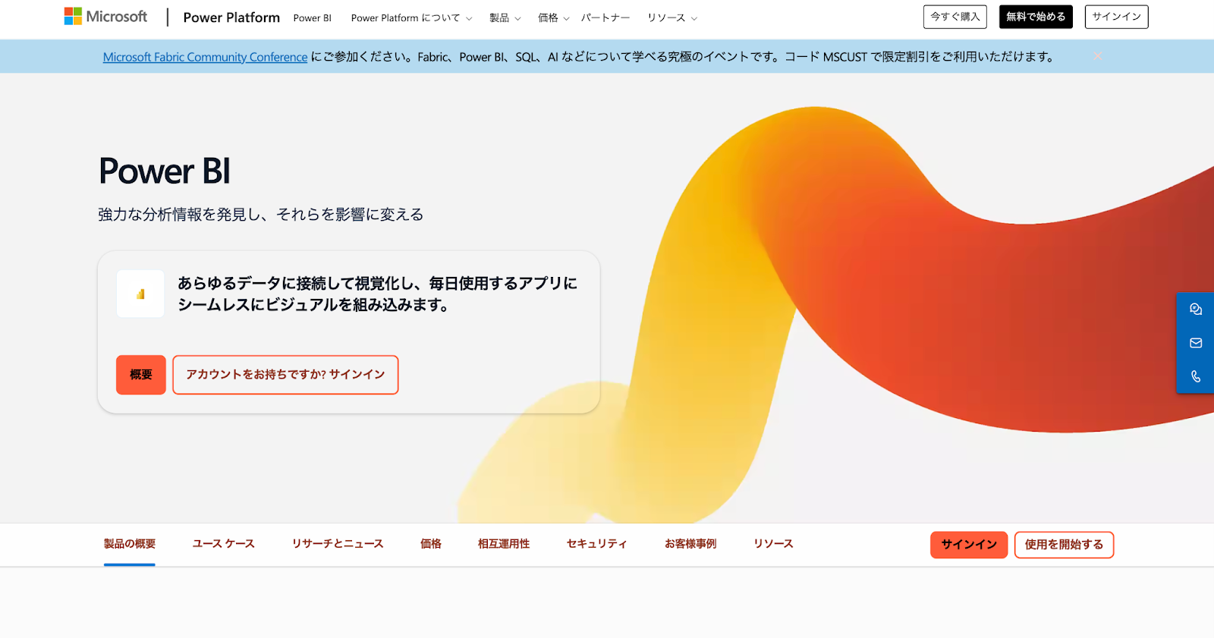Click the 使用を開始する button
The height and width of the screenshot is (638, 1214).
1064,545
